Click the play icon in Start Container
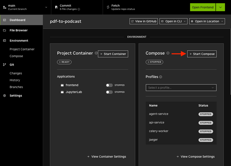231x166 pixels. pos(101,54)
